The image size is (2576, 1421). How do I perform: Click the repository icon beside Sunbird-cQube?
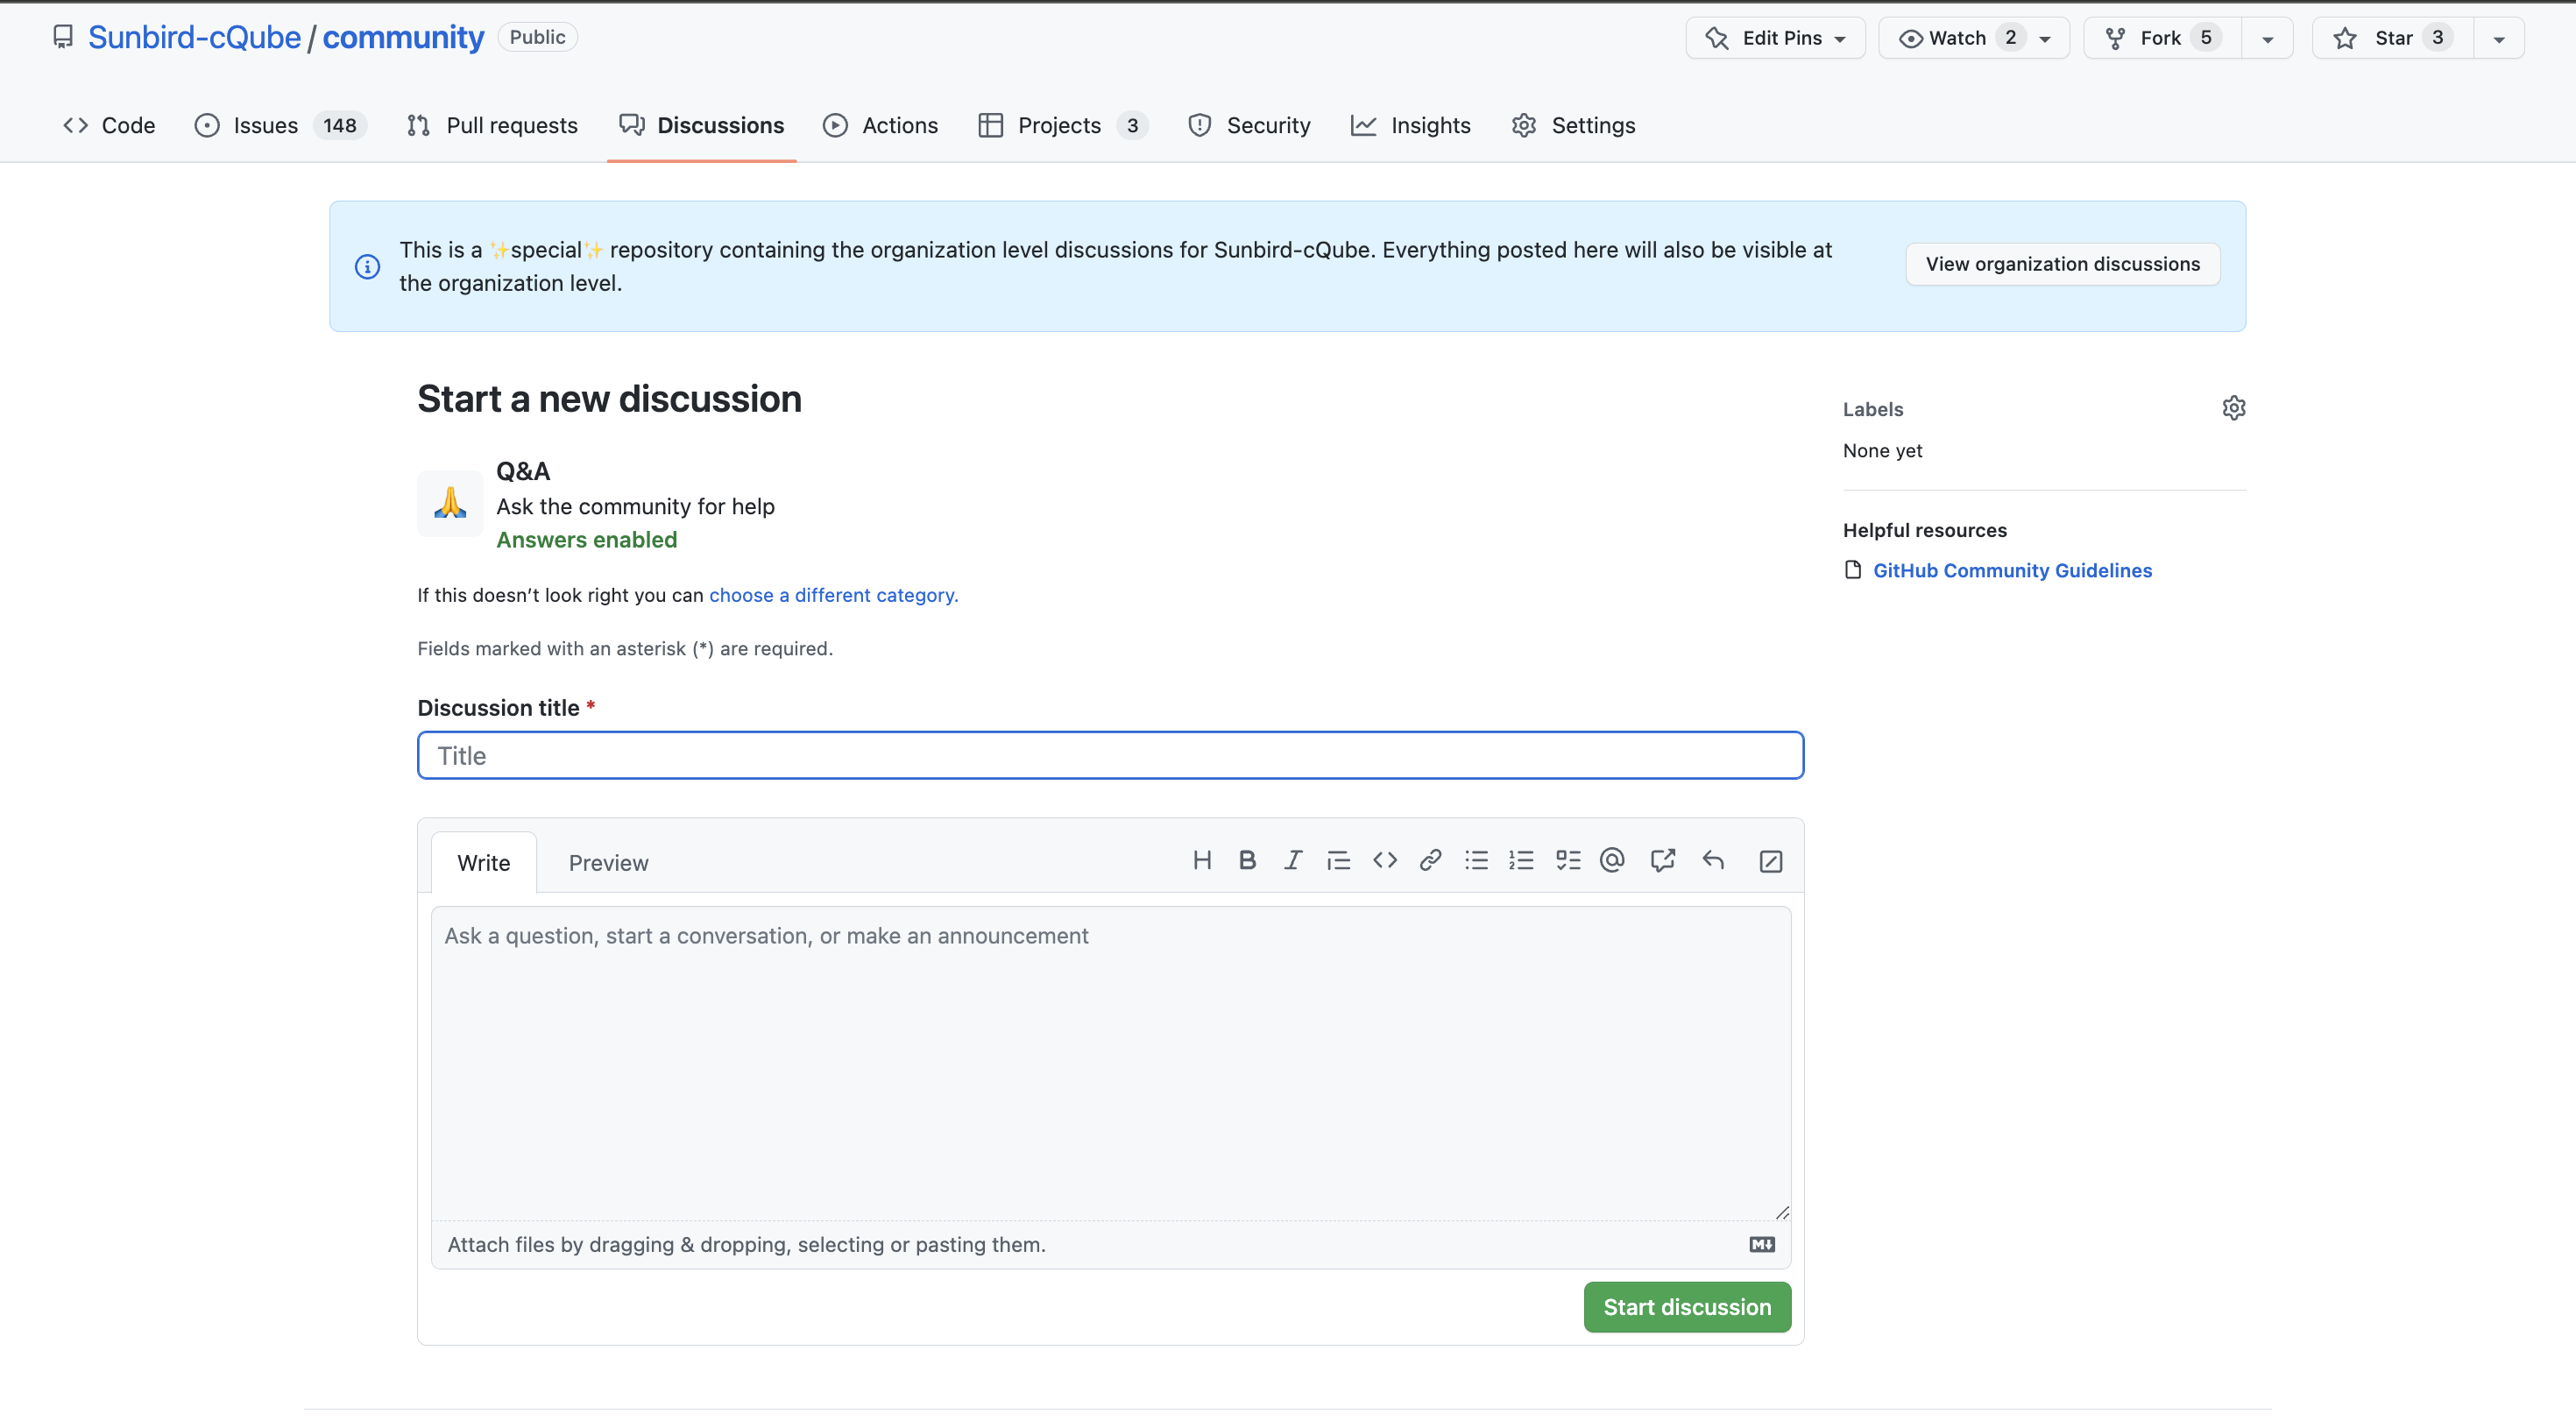[x=63, y=38]
